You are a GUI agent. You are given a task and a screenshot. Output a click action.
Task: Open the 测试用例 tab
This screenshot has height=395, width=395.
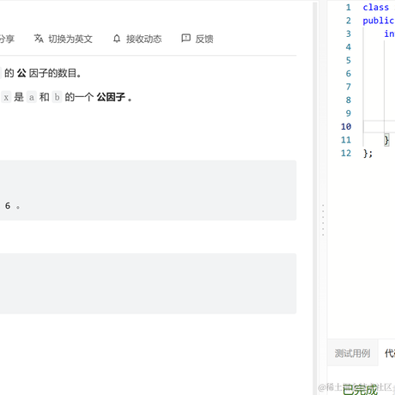(x=352, y=353)
